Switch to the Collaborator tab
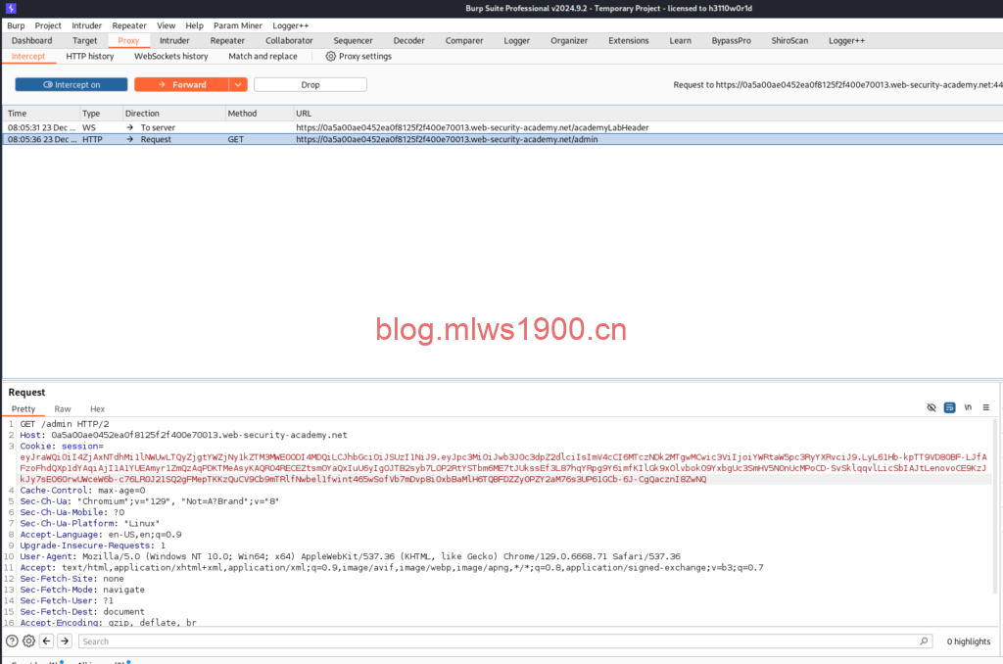 [x=289, y=40]
